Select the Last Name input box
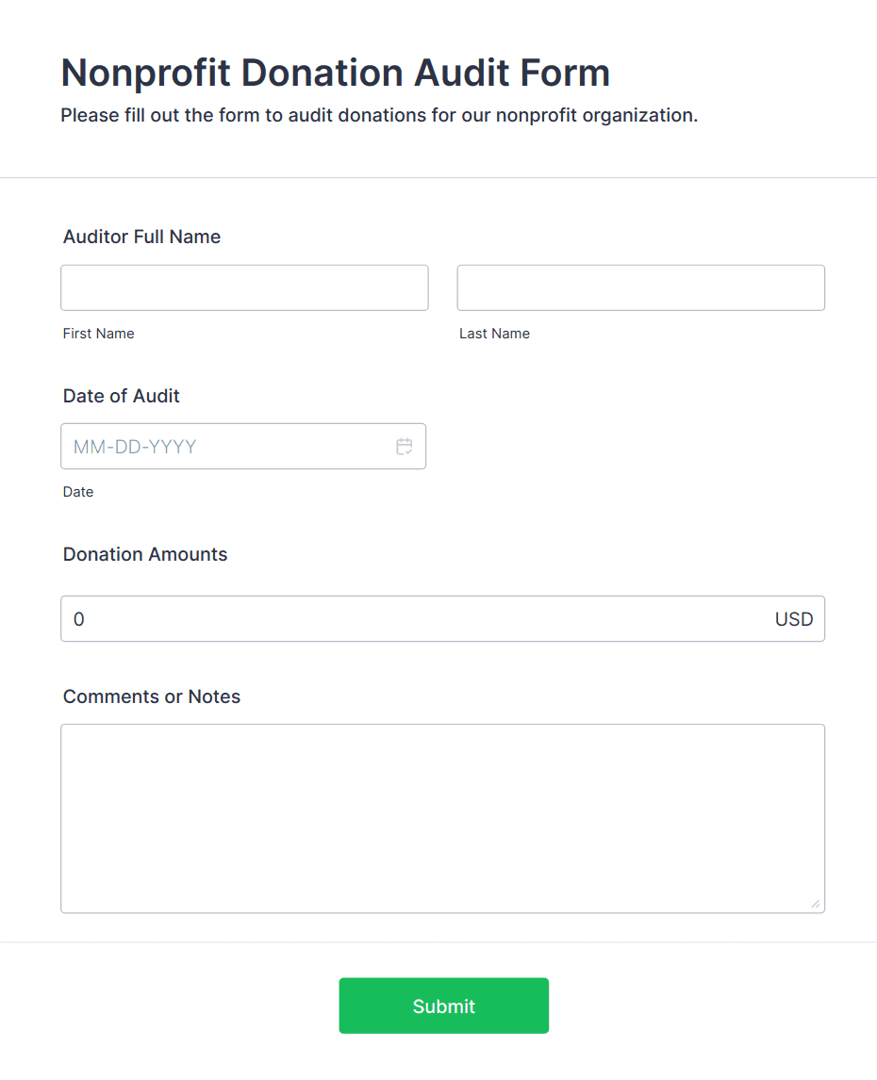The image size is (877, 1080). tap(640, 287)
